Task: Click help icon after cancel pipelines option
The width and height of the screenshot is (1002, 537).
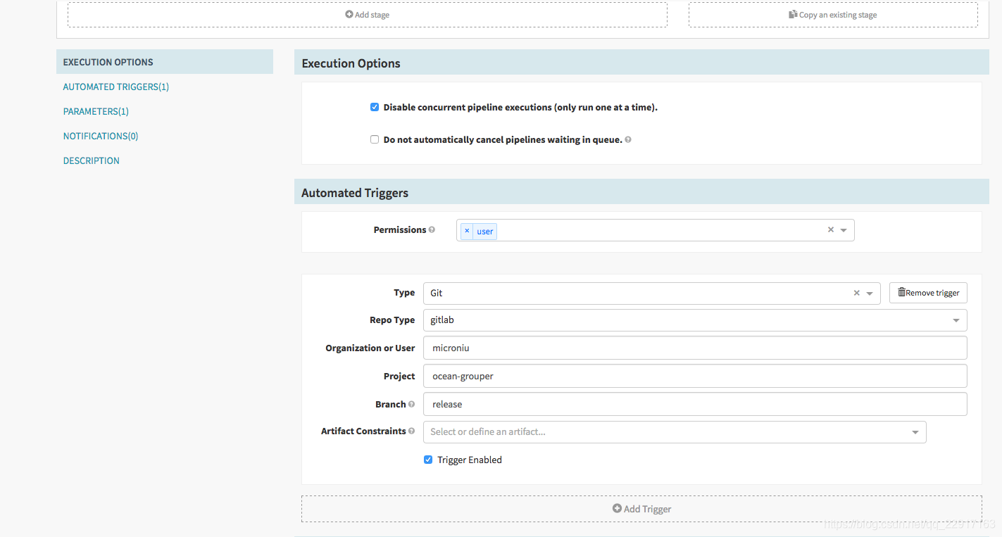Action: pos(627,140)
